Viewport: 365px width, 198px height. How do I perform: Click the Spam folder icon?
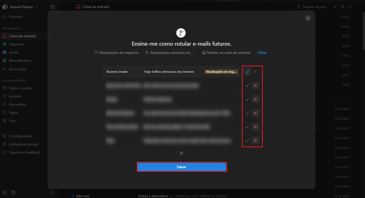coord(4,113)
